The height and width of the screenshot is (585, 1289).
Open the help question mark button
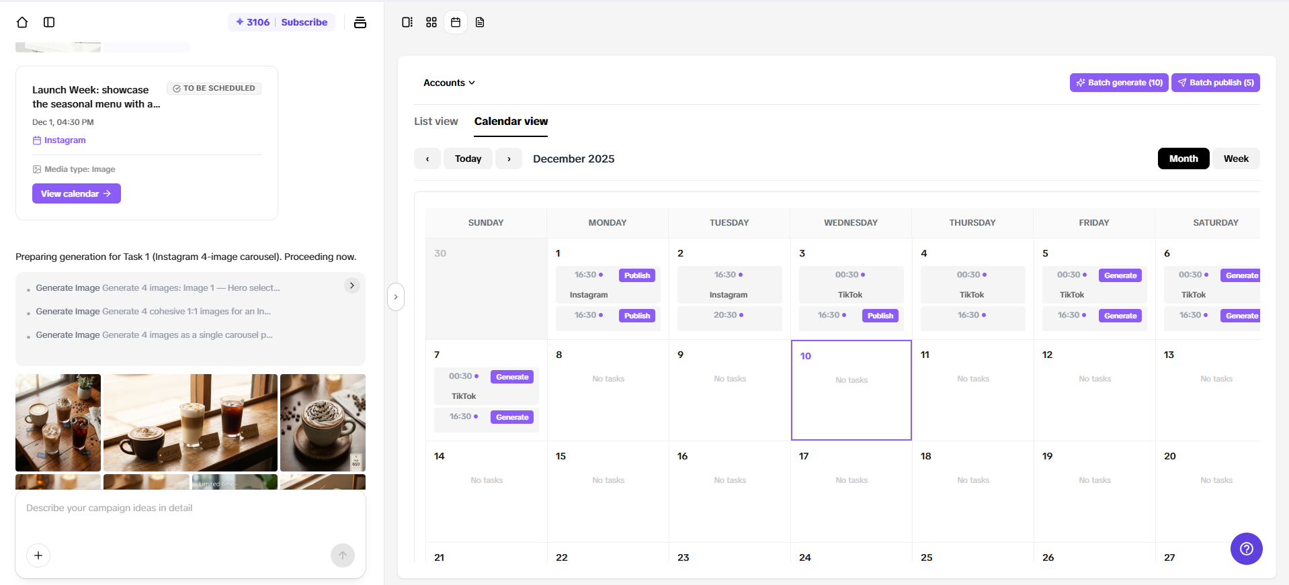[1247, 549]
